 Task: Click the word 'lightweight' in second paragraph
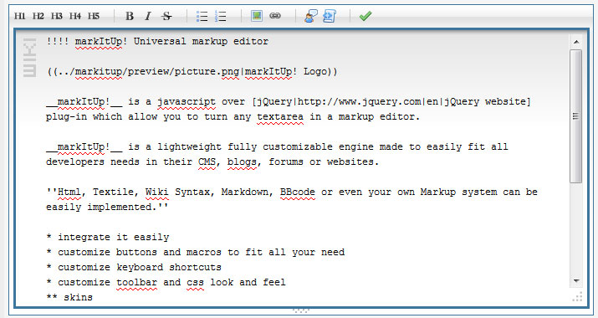pos(189,147)
